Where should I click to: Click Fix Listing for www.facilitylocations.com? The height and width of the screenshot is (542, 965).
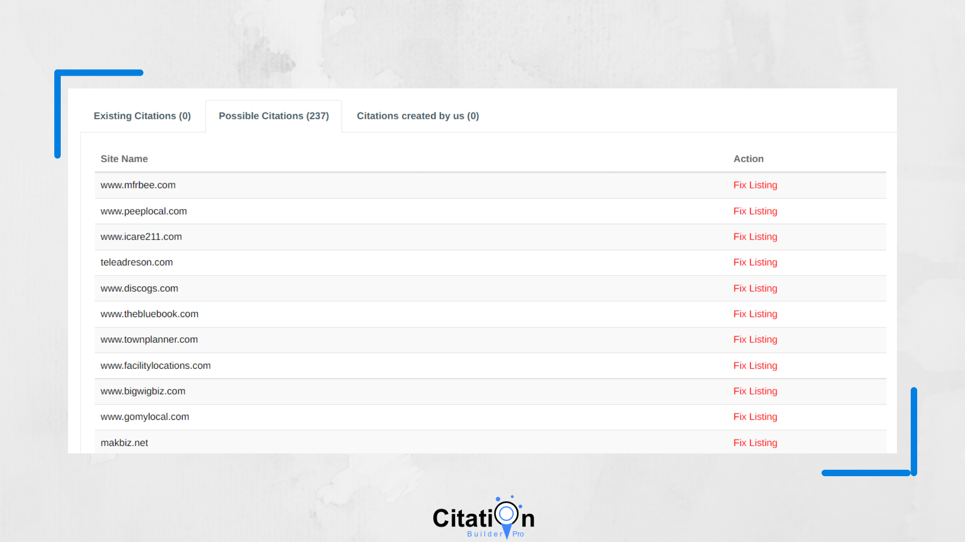coord(756,365)
